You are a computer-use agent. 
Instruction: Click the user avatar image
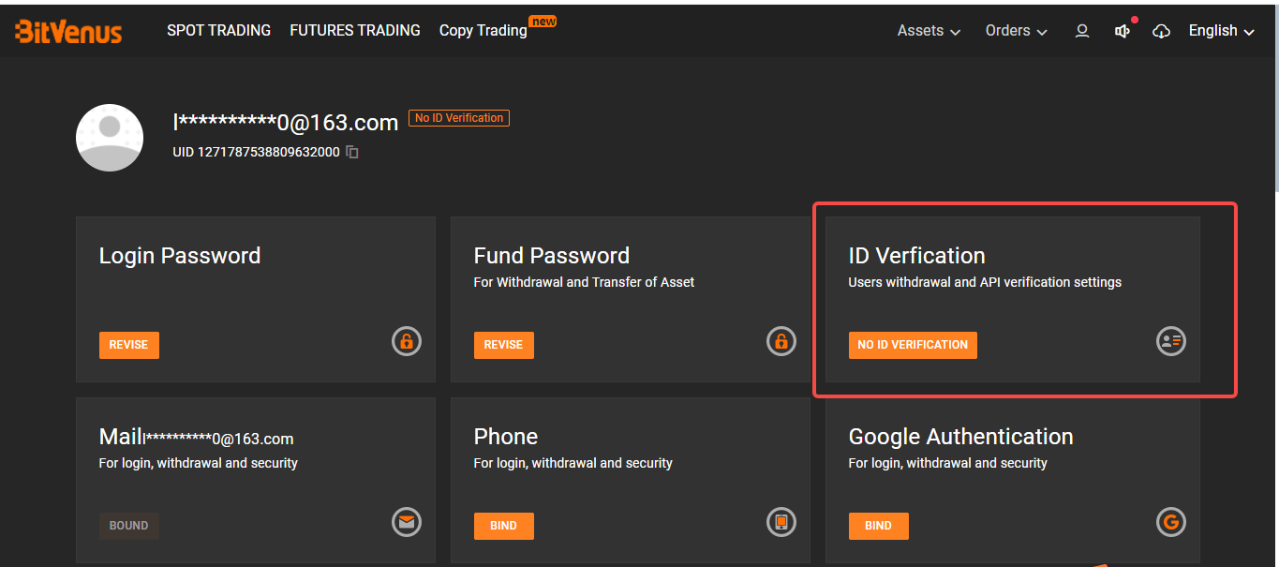coord(110,138)
